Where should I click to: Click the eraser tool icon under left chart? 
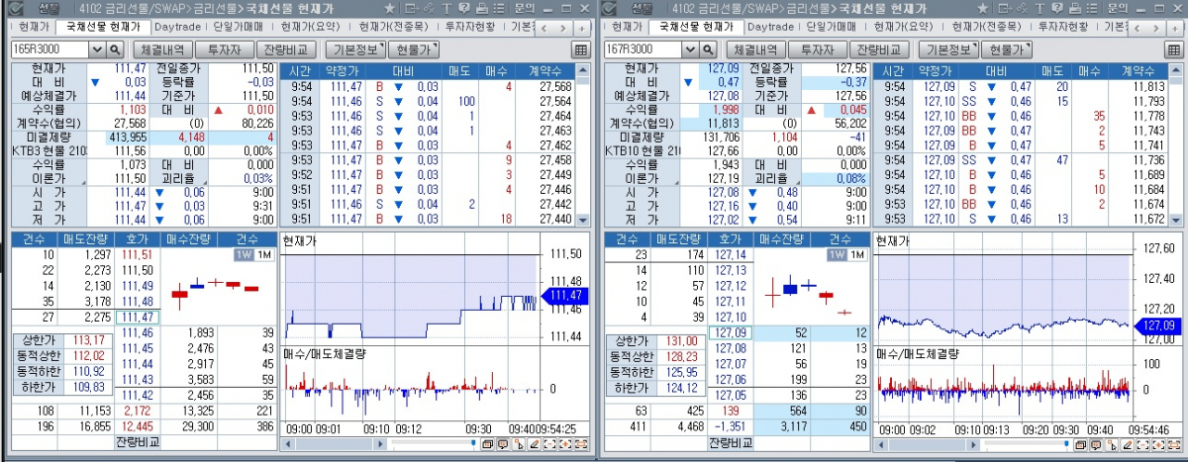(534, 444)
